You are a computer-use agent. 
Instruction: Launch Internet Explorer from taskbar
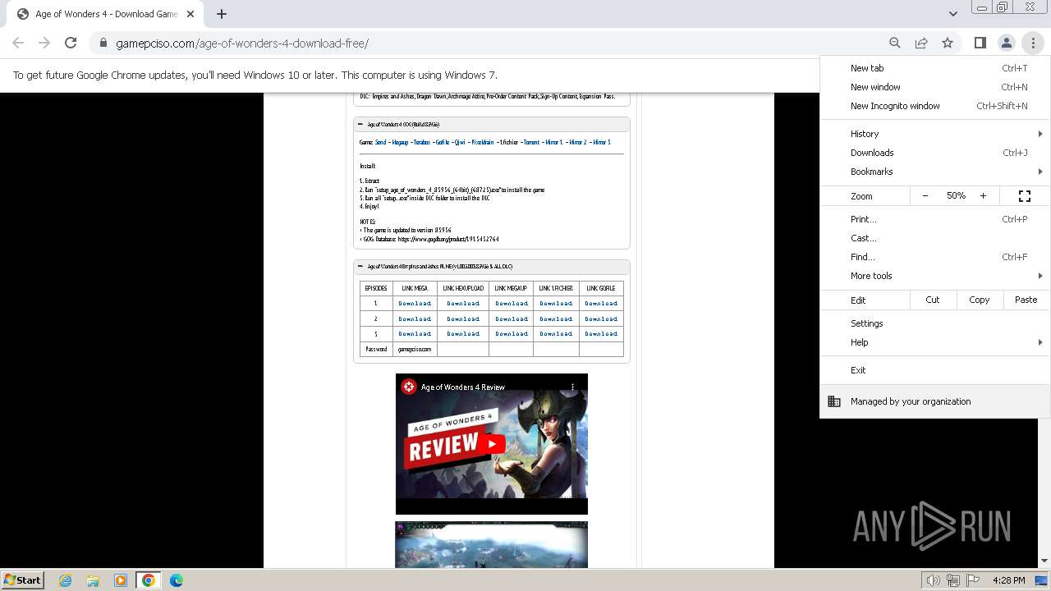coord(65,580)
